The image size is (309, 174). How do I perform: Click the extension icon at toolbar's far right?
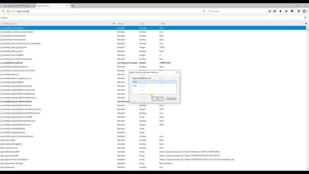click(x=304, y=11)
